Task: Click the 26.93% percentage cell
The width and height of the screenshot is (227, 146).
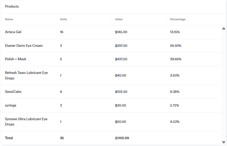Action: pyautogui.click(x=176, y=45)
